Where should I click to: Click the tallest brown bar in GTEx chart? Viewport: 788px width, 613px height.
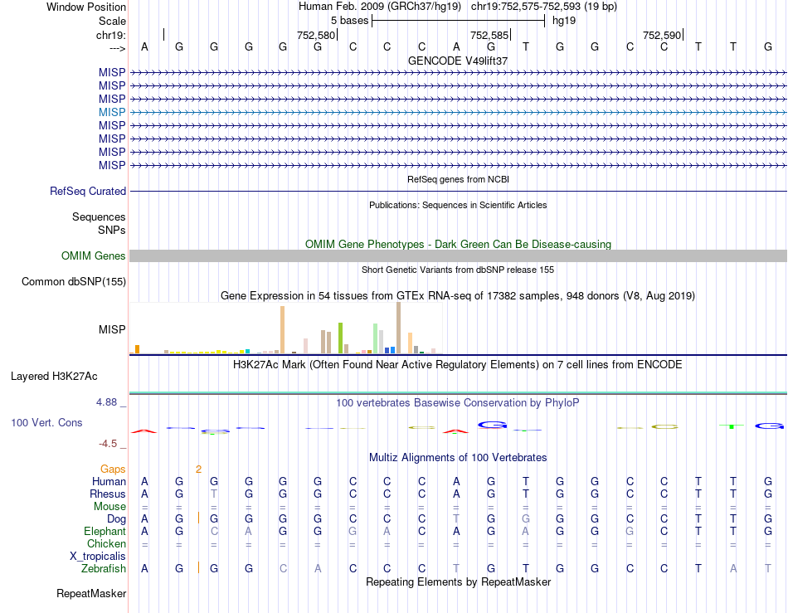click(398, 328)
